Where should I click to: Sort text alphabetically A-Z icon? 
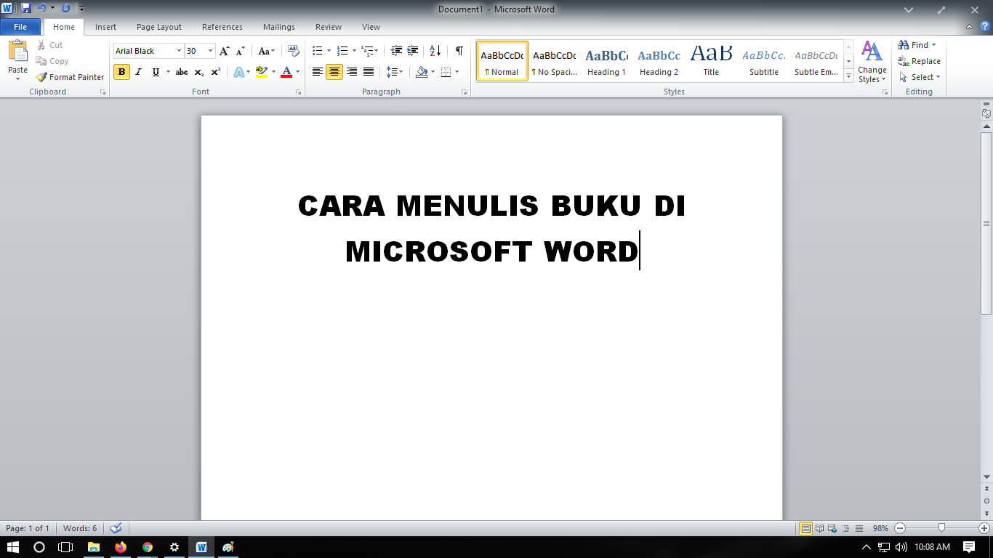(435, 51)
